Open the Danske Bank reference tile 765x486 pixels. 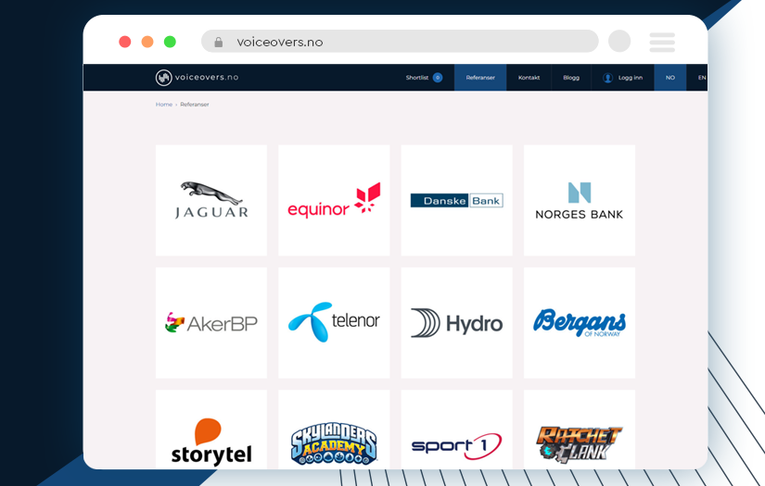pos(456,200)
